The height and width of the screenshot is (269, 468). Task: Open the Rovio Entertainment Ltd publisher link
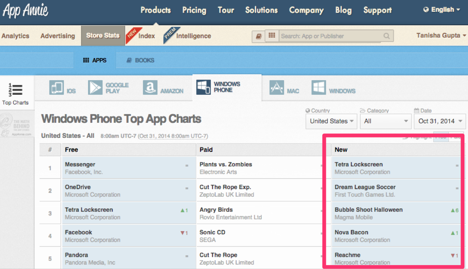(x=231, y=217)
